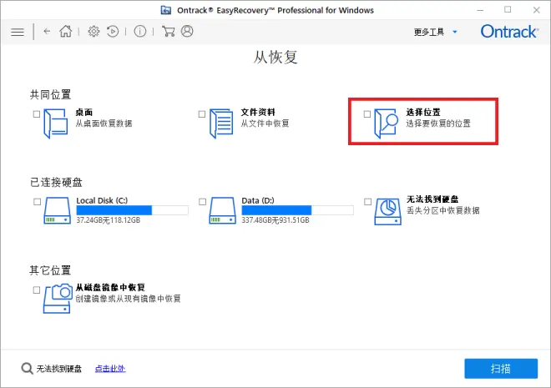Open the user account icon
The width and height of the screenshot is (551, 388).
tap(187, 31)
